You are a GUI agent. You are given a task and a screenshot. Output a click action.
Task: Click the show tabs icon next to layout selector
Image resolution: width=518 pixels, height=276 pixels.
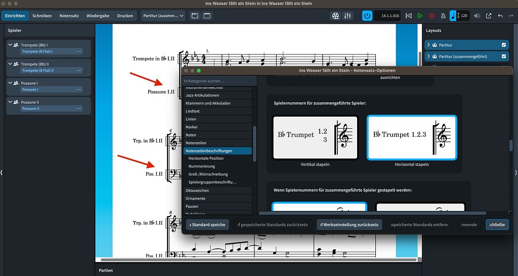[195, 16]
